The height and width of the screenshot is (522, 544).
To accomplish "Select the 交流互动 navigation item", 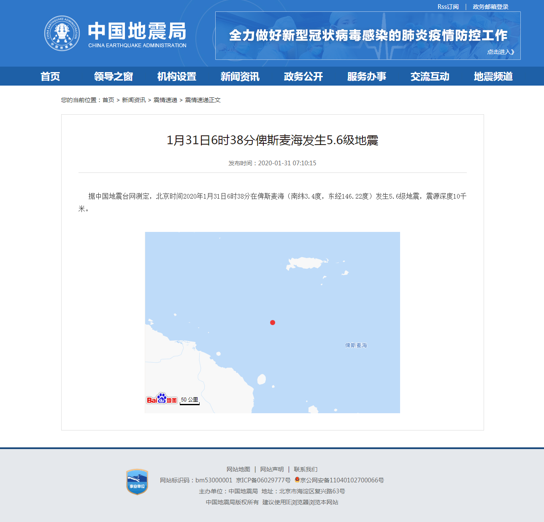I will tap(430, 76).
